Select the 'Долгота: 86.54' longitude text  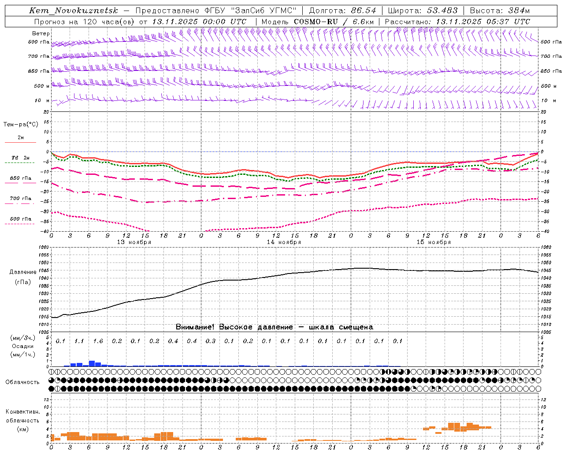coord(343,11)
